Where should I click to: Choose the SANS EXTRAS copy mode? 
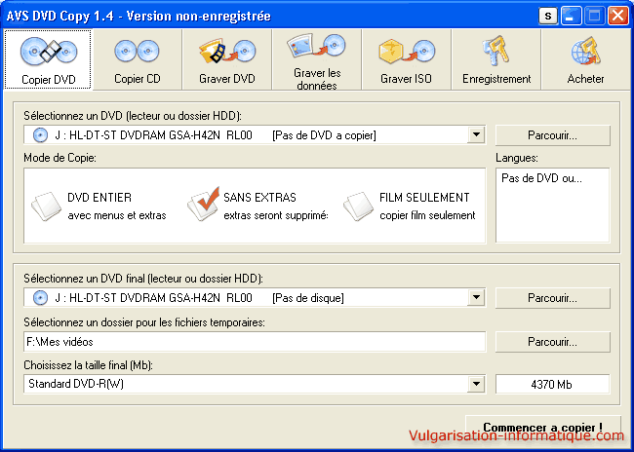coord(258,206)
